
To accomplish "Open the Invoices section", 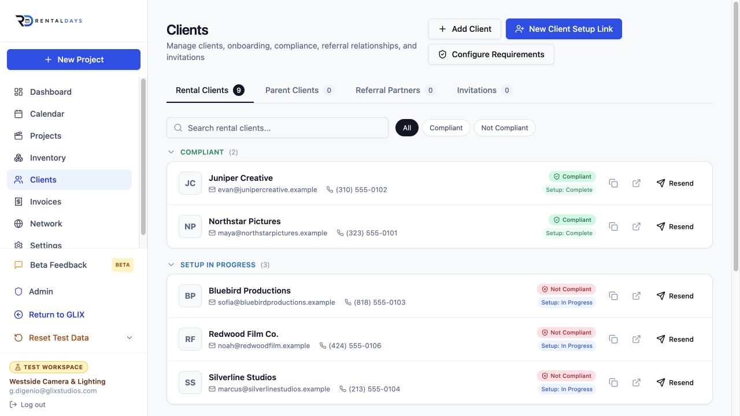I will point(69,202).
